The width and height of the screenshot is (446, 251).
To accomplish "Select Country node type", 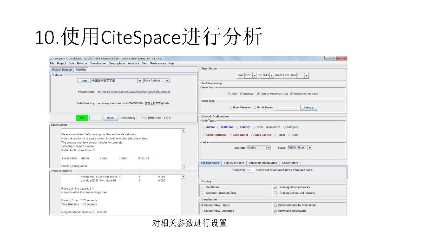I will [x=238, y=127].
